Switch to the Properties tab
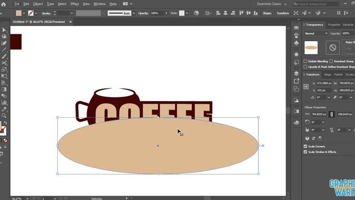Viewport: 355px width, 200px height. point(334,24)
